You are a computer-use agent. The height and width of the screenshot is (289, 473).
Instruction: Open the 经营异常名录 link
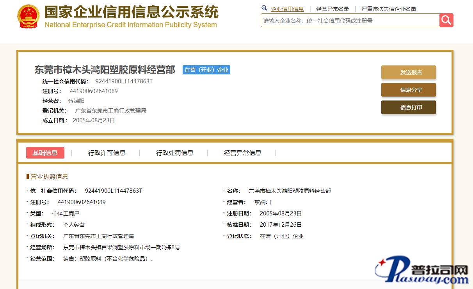click(x=333, y=9)
